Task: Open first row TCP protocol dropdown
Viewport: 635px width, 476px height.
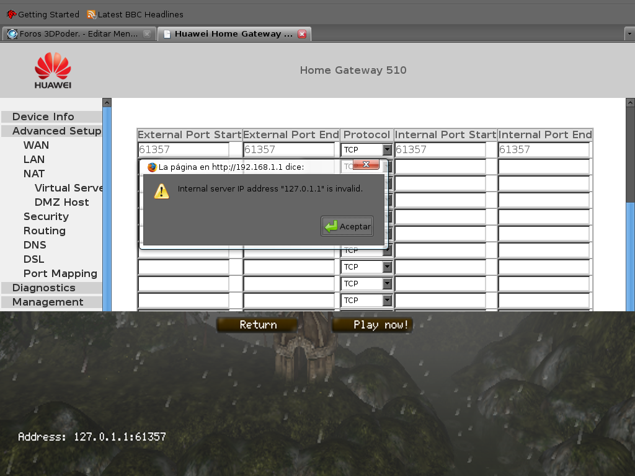Action: pyautogui.click(x=366, y=150)
